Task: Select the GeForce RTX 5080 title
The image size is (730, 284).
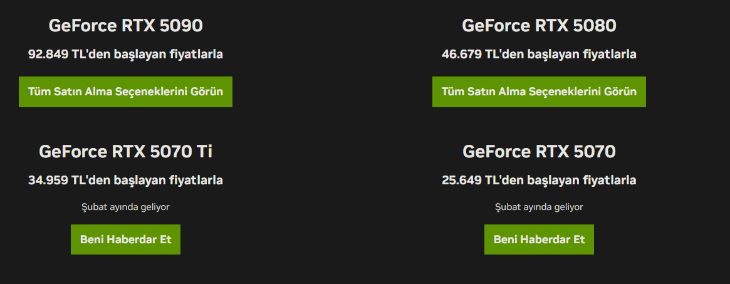Action: 539,26
